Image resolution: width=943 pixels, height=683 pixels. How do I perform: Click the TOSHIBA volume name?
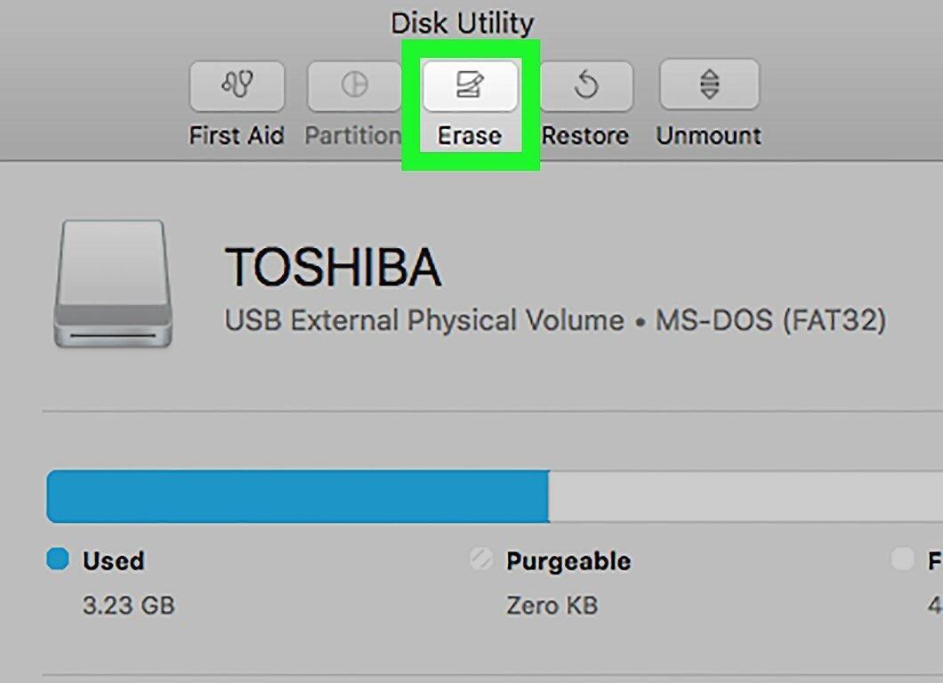pos(334,267)
